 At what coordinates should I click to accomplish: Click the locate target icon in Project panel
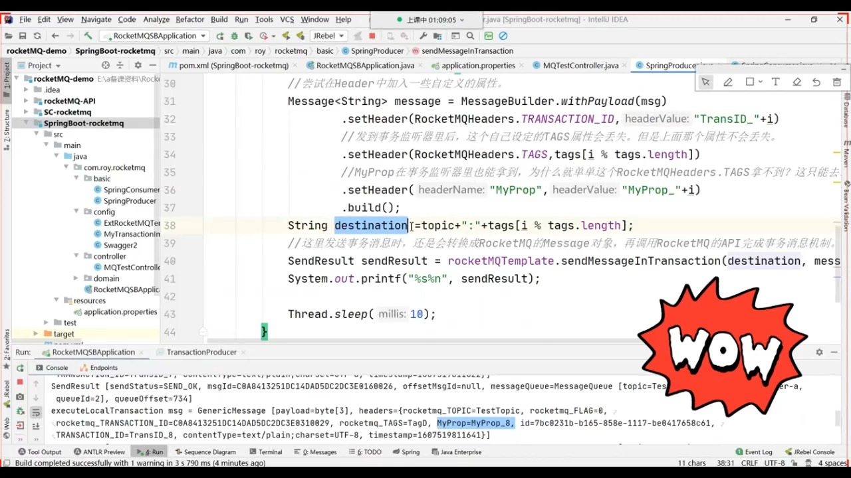tap(106, 65)
